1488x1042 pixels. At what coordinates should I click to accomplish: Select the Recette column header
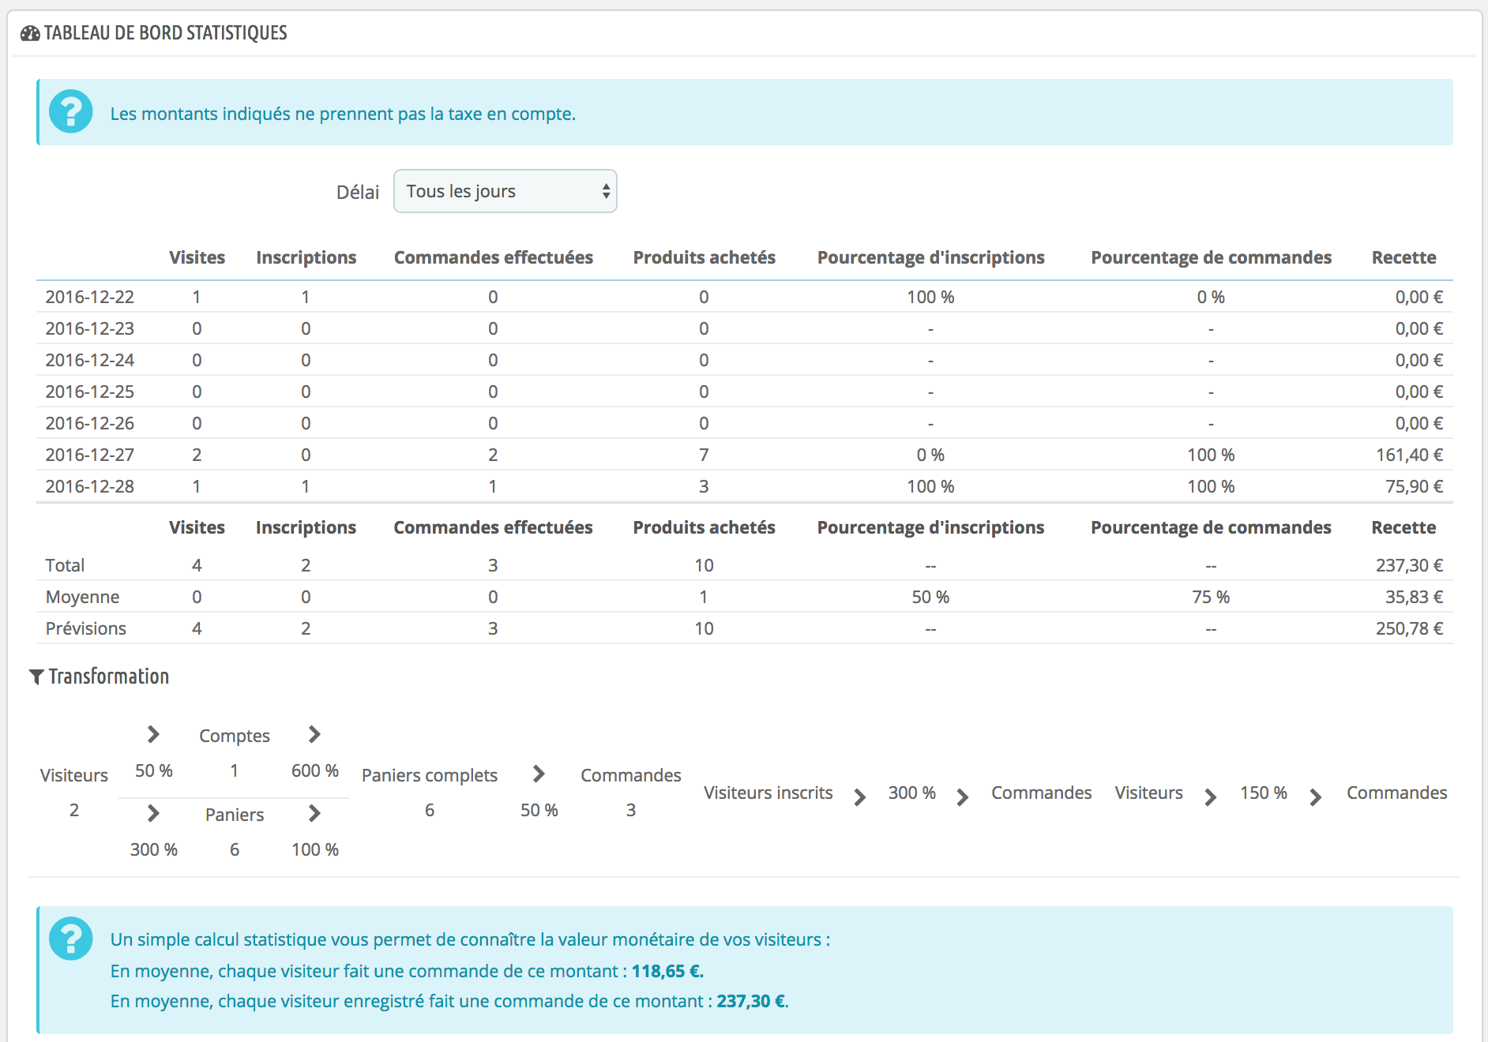[x=1403, y=257]
